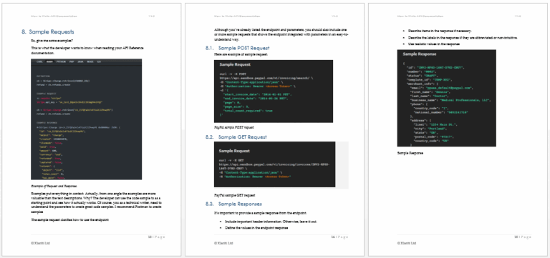Screen dimensions: 550x258
Task: Click the '8. Sample Requests' heading
Action: [48, 32]
